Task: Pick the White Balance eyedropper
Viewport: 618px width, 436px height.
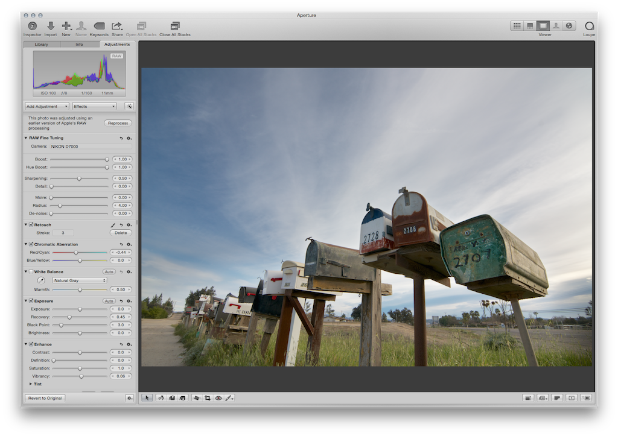Action: [x=41, y=280]
